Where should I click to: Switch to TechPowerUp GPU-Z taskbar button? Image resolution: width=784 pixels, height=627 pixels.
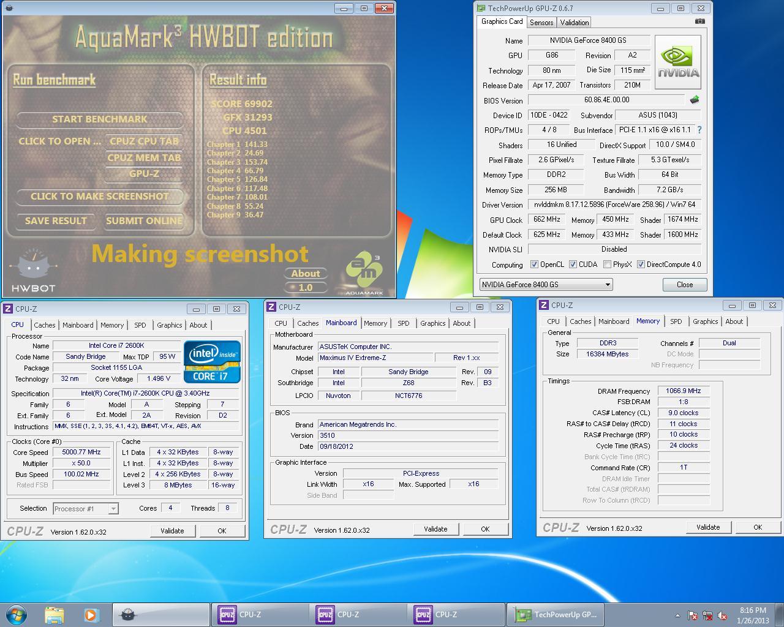tap(556, 615)
